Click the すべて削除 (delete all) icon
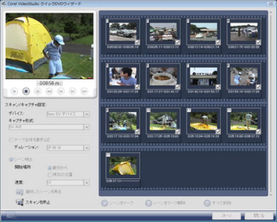277x222 pixels. (x=207, y=203)
